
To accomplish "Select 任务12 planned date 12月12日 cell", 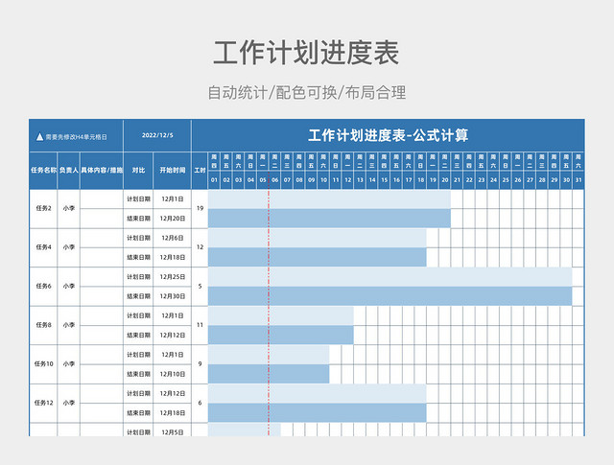I will tap(173, 394).
